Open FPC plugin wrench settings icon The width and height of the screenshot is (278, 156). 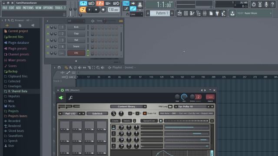click(70, 97)
